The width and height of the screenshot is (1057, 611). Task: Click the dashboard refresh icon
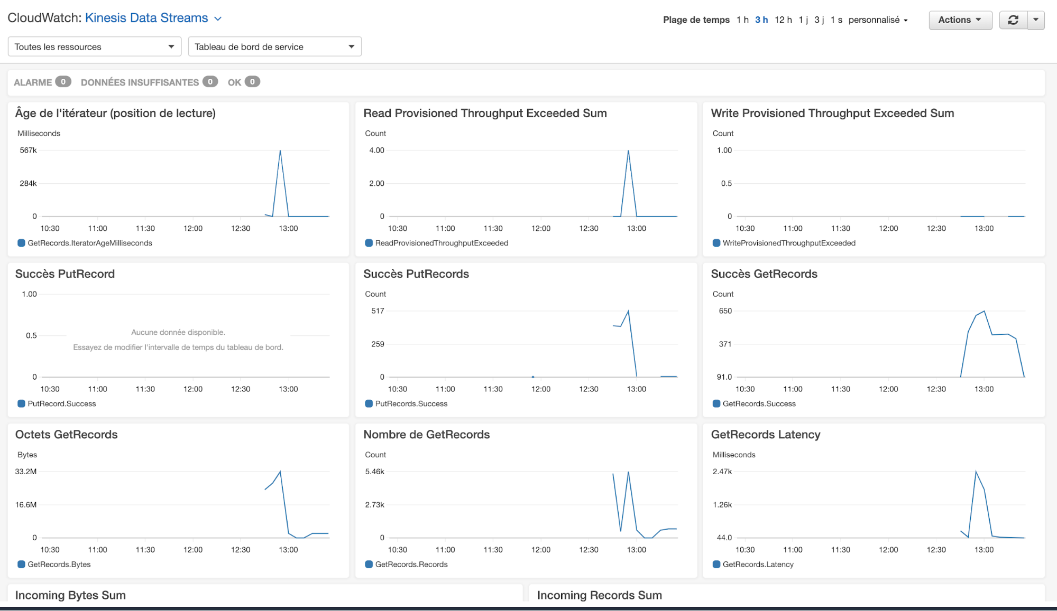point(1013,20)
